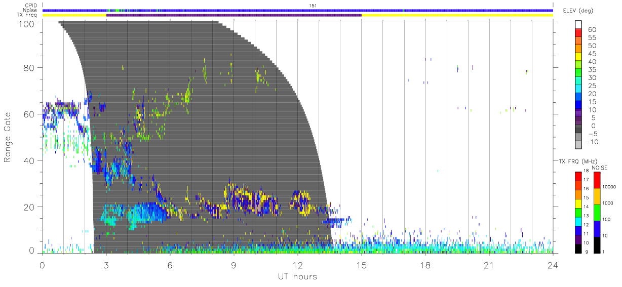The height and width of the screenshot is (287, 622).
Task: Click the CPID label at top left
Action: [31, 6]
